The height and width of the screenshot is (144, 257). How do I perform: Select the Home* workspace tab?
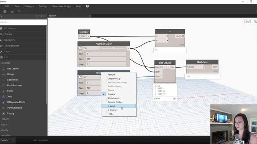click(x=53, y=16)
